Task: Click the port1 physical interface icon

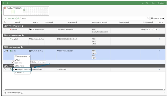Action: pyautogui.click(x=11, y=51)
